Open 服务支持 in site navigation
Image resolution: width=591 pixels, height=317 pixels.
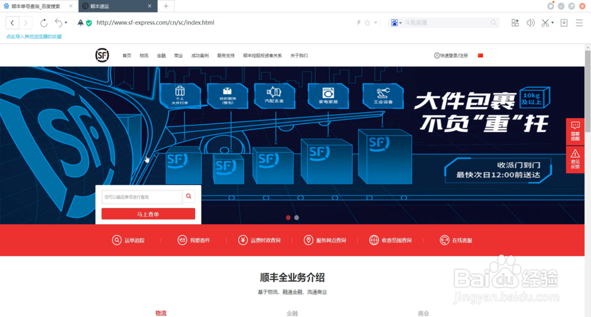point(226,56)
